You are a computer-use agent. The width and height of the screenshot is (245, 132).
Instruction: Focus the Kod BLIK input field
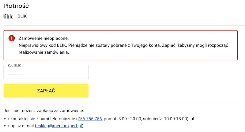[x=46, y=74]
